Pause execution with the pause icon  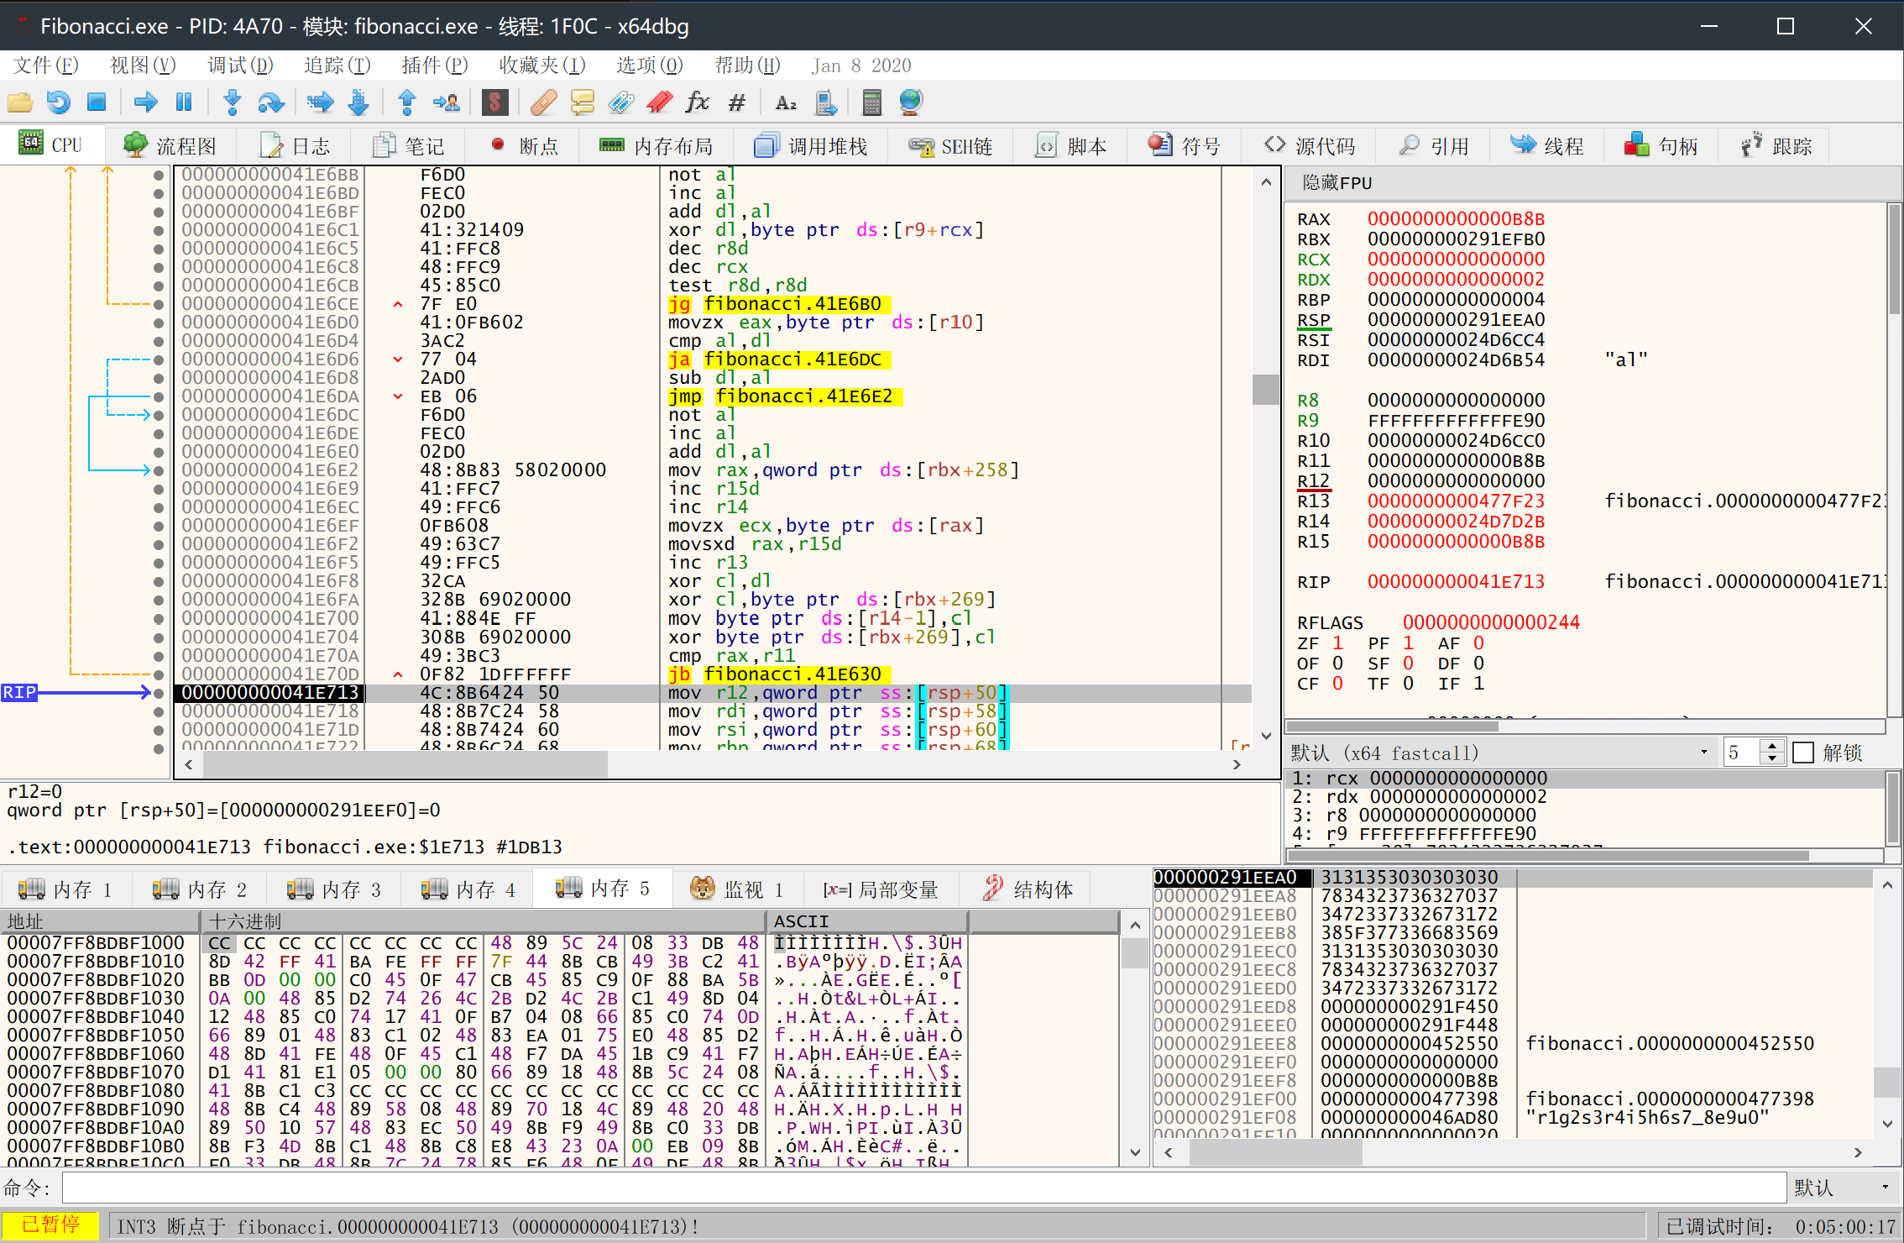coord(184,102)
